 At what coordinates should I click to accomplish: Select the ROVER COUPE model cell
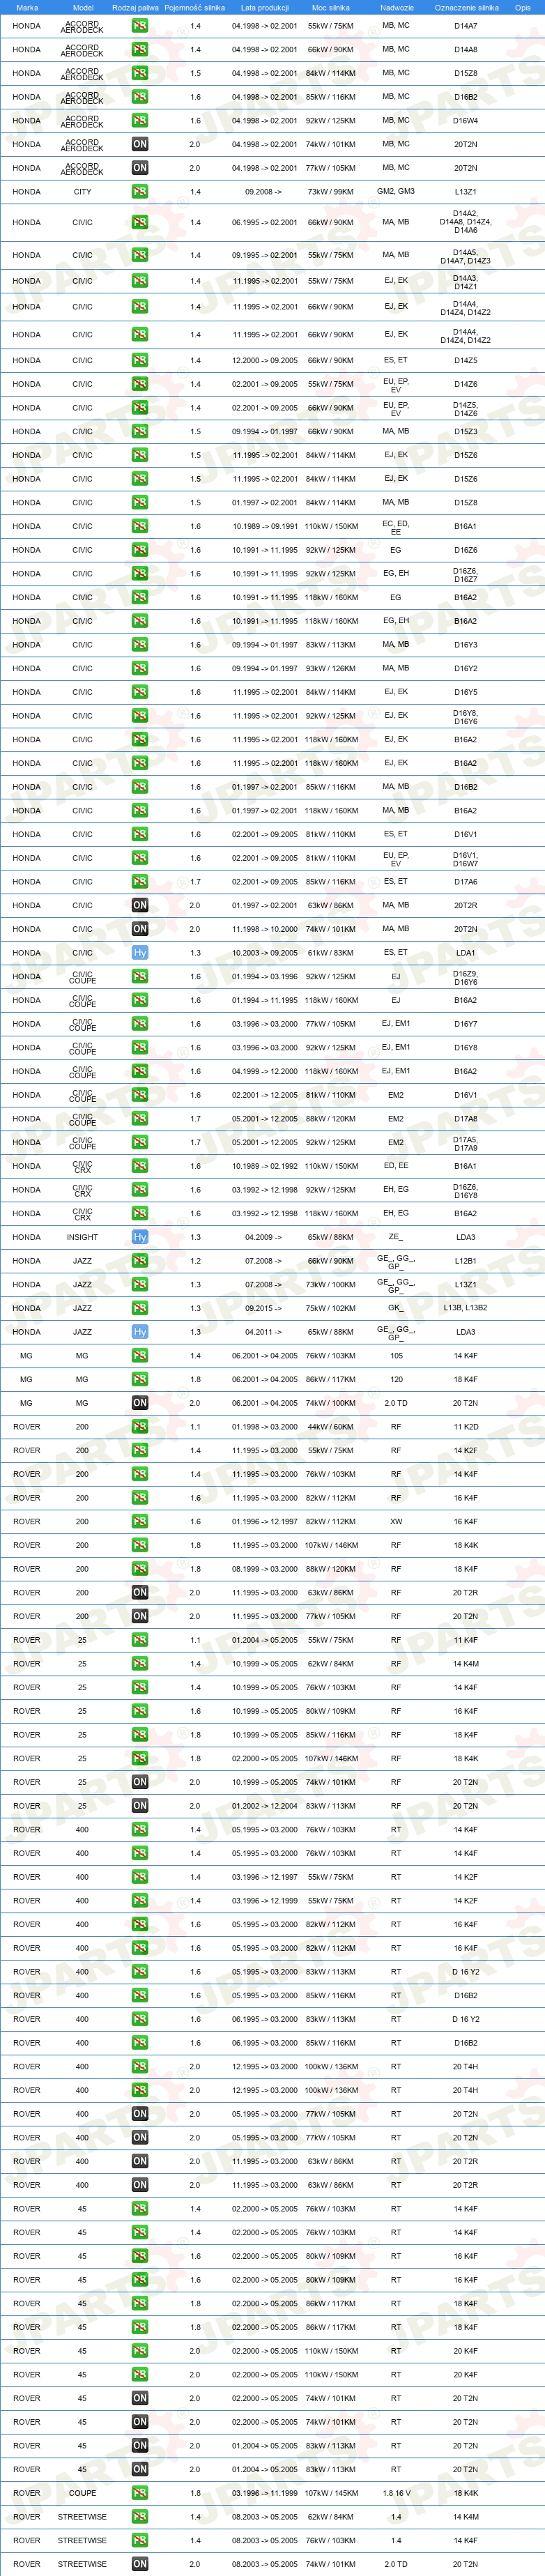click(x=83, y=2493)
